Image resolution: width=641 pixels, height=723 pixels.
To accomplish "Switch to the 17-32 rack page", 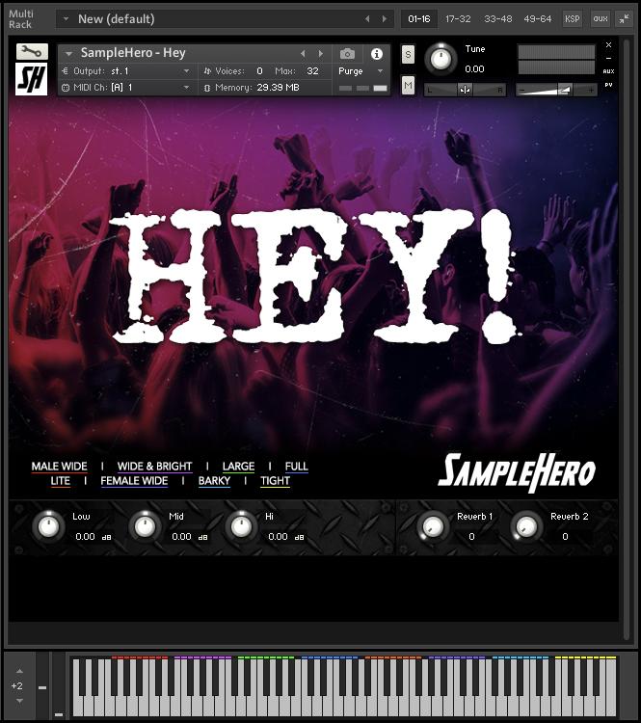I will coord(458,19).
